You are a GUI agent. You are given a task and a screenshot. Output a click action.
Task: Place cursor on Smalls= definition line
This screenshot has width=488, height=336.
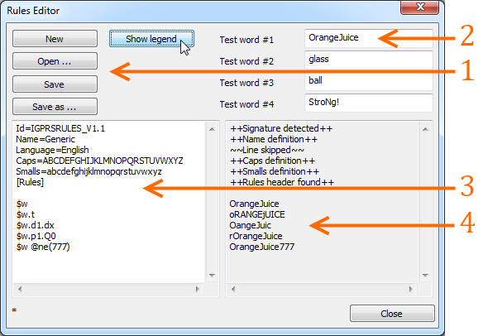89,171
